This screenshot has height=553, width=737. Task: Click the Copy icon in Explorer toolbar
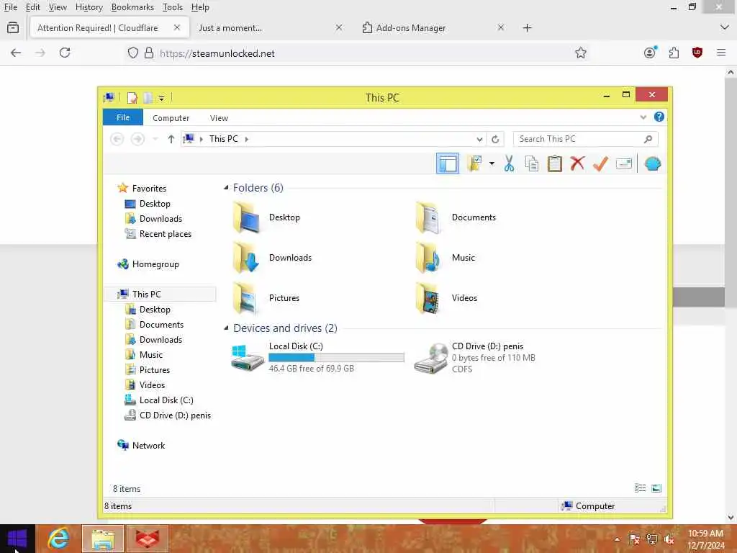(532, 163)
